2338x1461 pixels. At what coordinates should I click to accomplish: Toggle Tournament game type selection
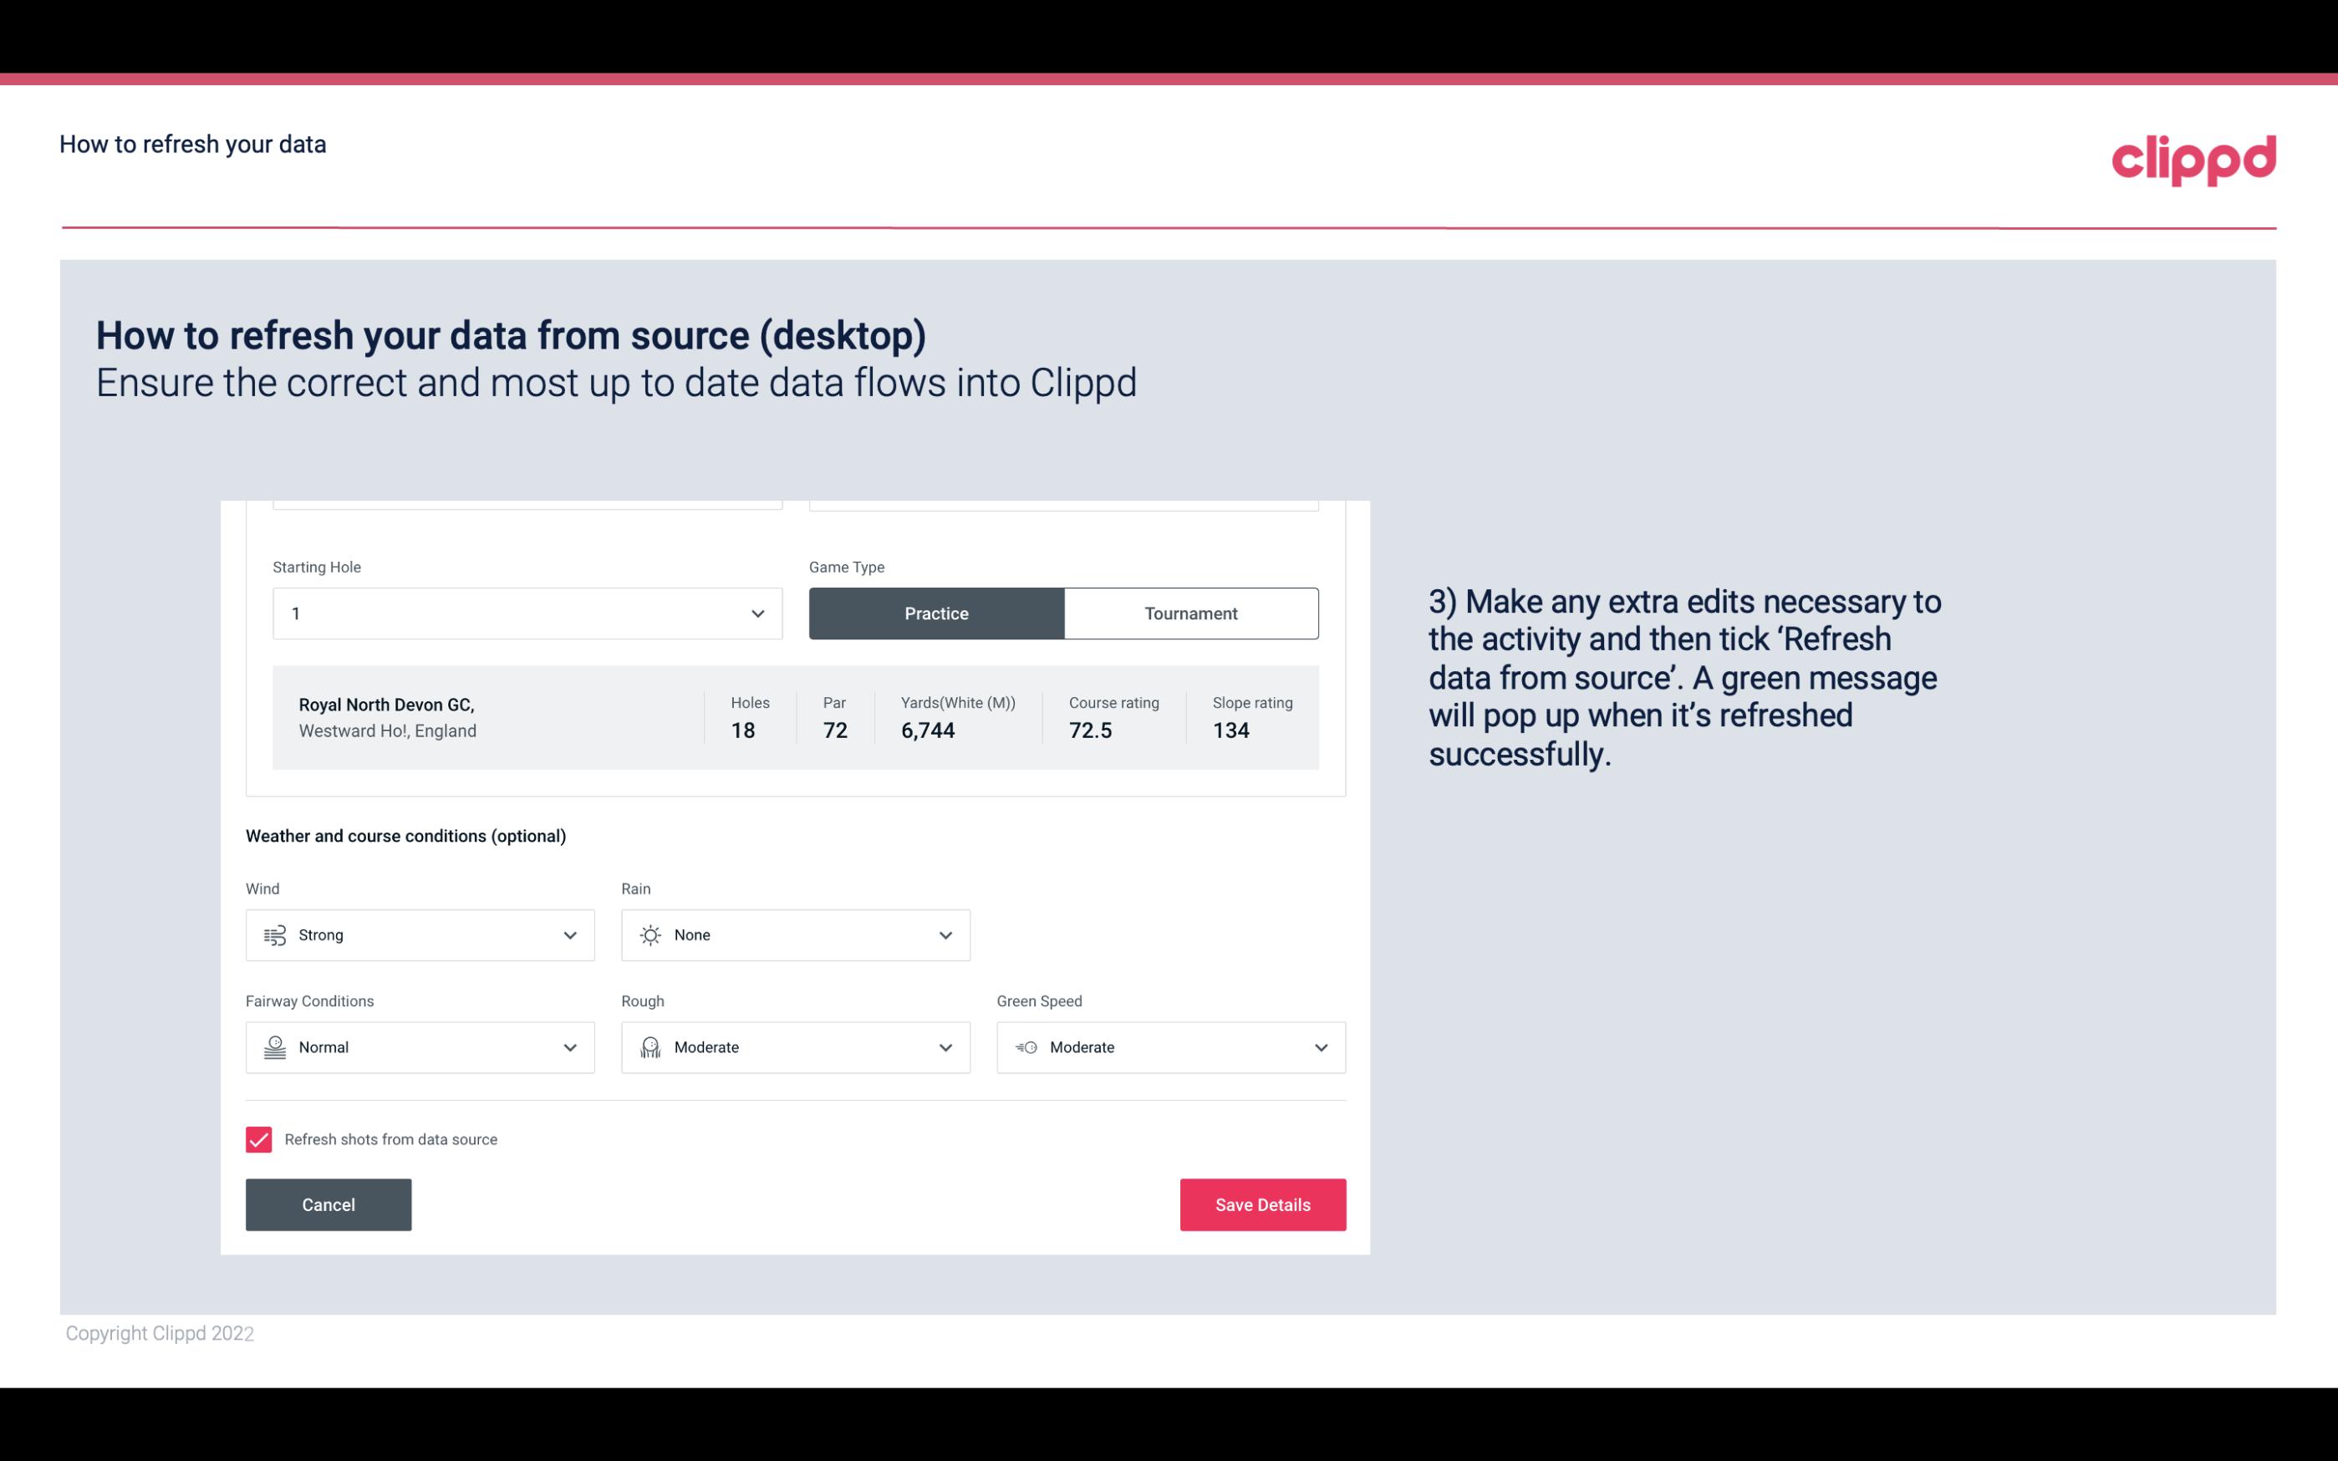coord(1190,613)
